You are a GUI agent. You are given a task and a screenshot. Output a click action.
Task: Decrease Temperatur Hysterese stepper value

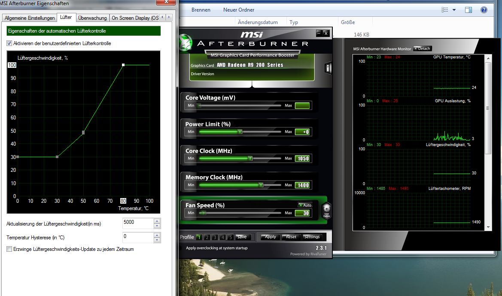(x=157, y=240)
